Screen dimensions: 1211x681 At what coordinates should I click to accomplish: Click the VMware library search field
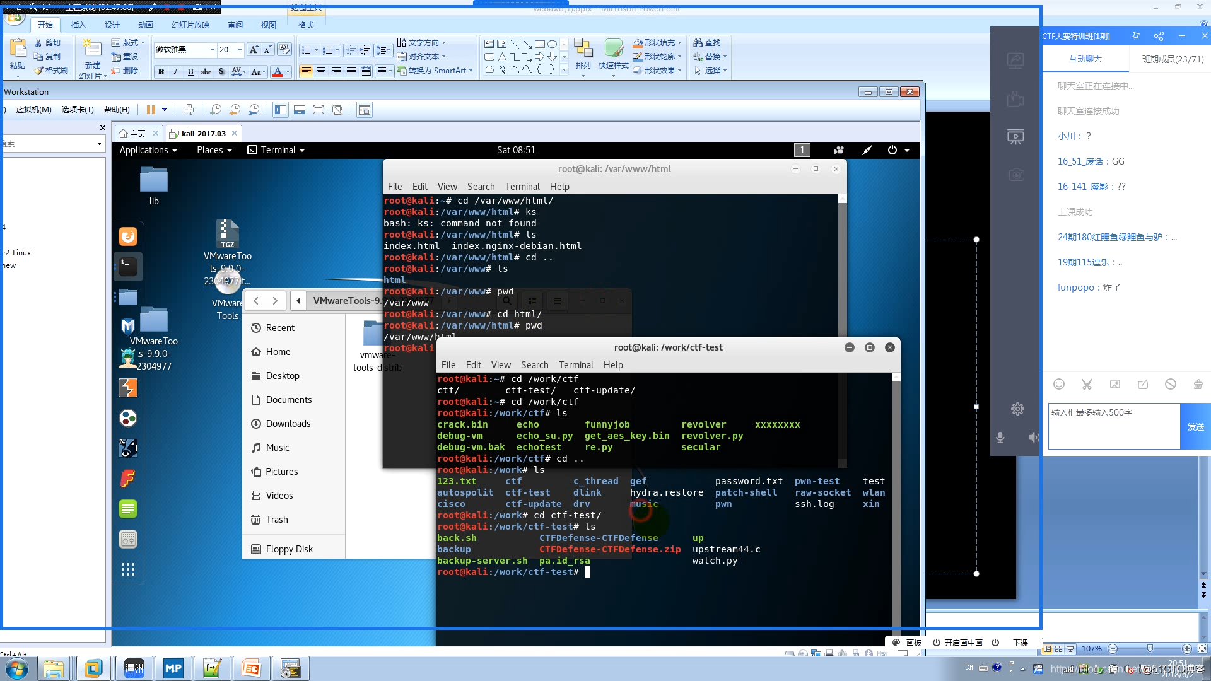53,144
